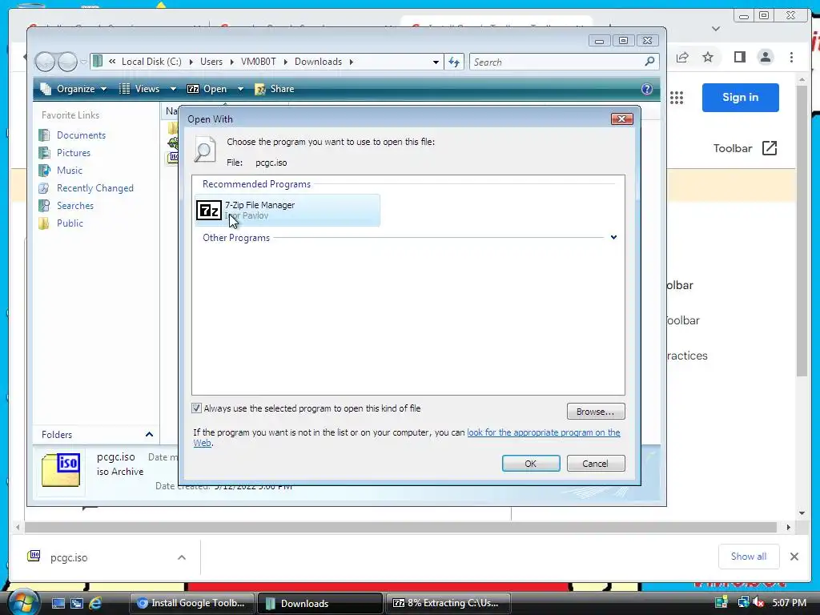
Task: Refresh the Explorer address bar
Action: point(454,62)
